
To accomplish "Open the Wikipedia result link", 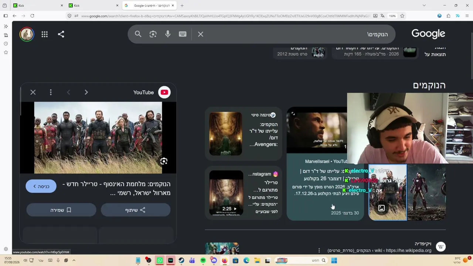I will tap(379, 250).
